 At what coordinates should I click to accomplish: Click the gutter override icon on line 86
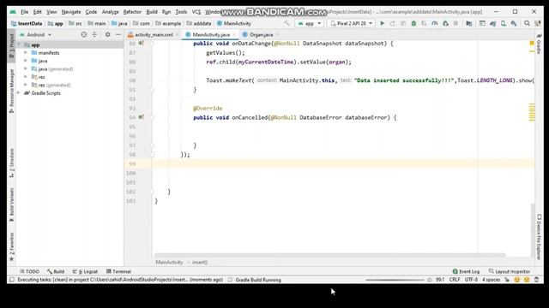[141, 43]
